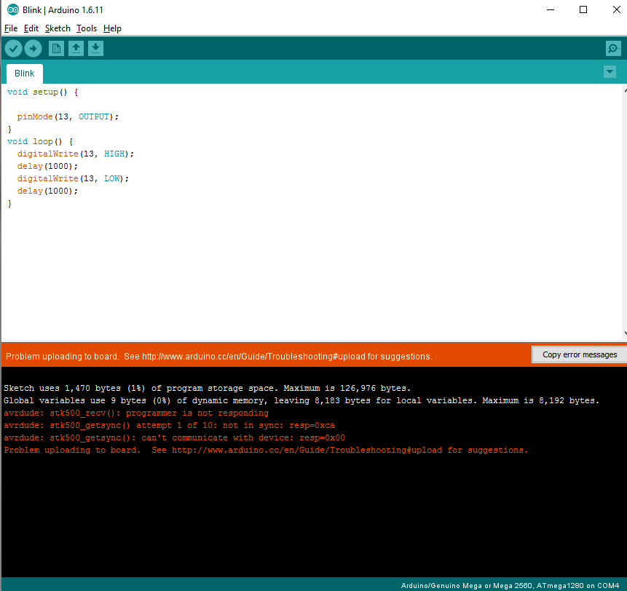This screenshot has height=591, width=627.
Task: Open the Serial Monitor magnifier icon
Action: tap(613, 49)
